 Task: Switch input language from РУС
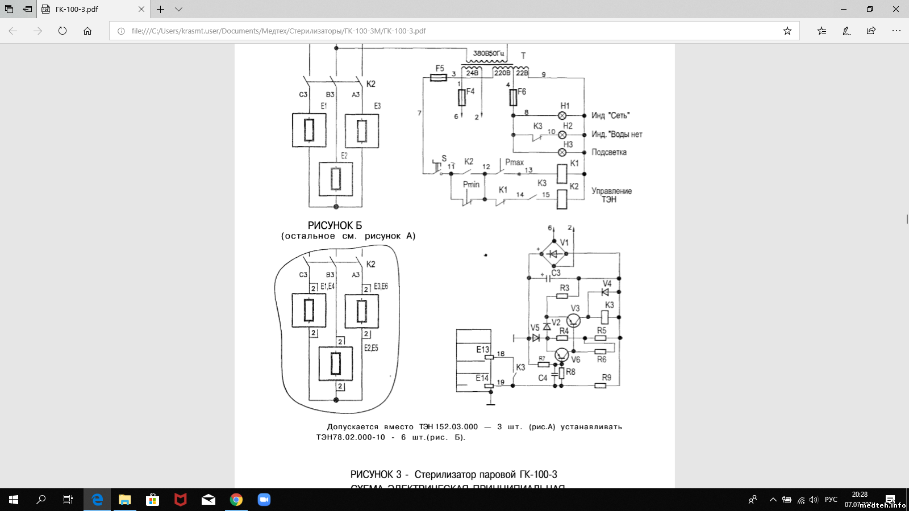click(x=831, y=500)
